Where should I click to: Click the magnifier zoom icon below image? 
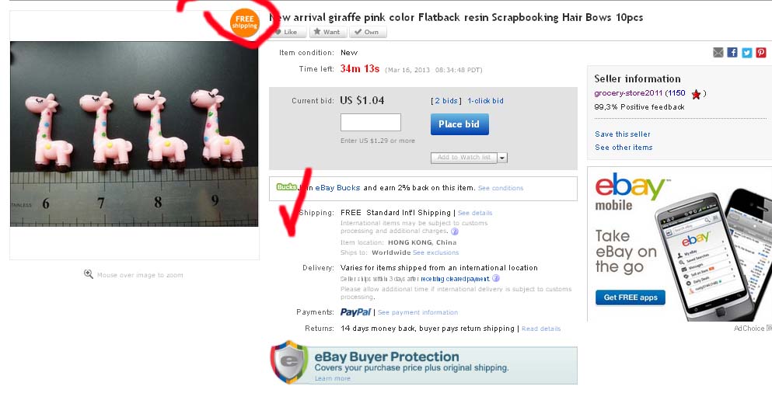pos(88,274)
